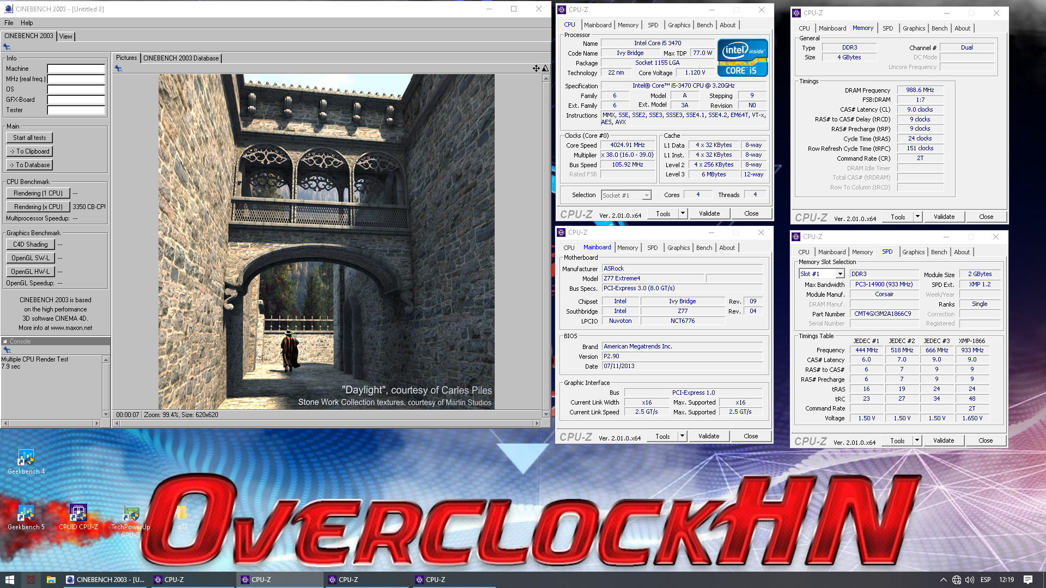Open the About tab in the CPU-Z Mainboard tab window
Screen dimensions: 1046x588
727,248
